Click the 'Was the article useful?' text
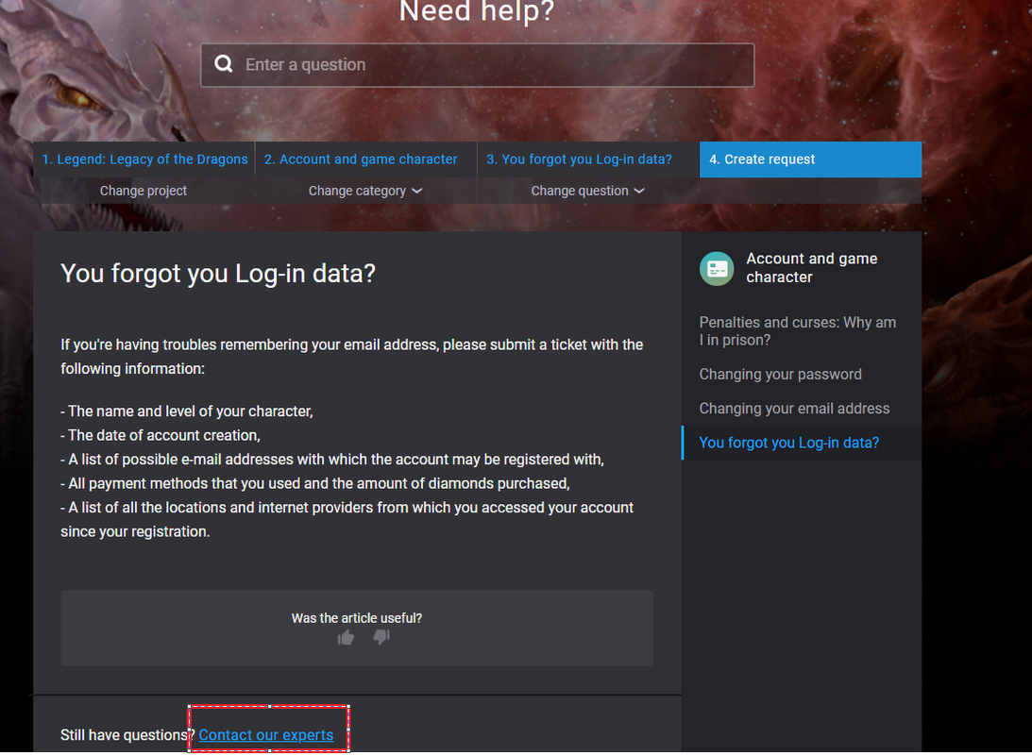The width and height of the screenshot is (1032, 755). click(x=357, y=618)
